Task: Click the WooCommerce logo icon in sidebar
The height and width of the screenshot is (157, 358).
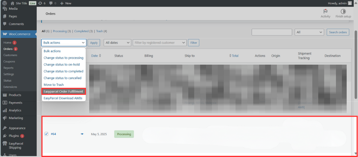Action: (5, 34)
